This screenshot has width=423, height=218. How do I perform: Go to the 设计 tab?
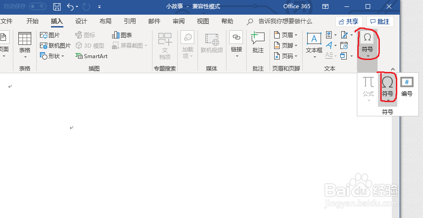point(81,21)
